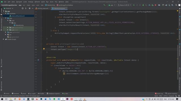
Task: Click the yellow lightbulb quick-fix icon
Action: (x=44, y=49)
